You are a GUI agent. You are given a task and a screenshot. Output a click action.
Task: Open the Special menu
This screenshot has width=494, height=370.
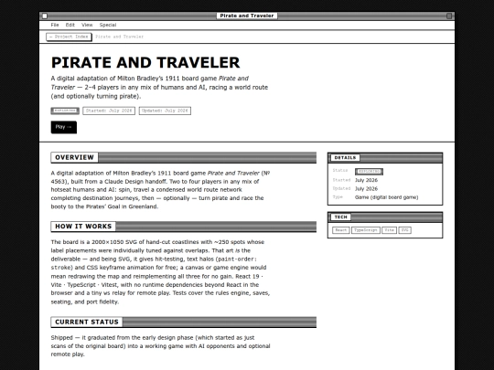[108, 25]
